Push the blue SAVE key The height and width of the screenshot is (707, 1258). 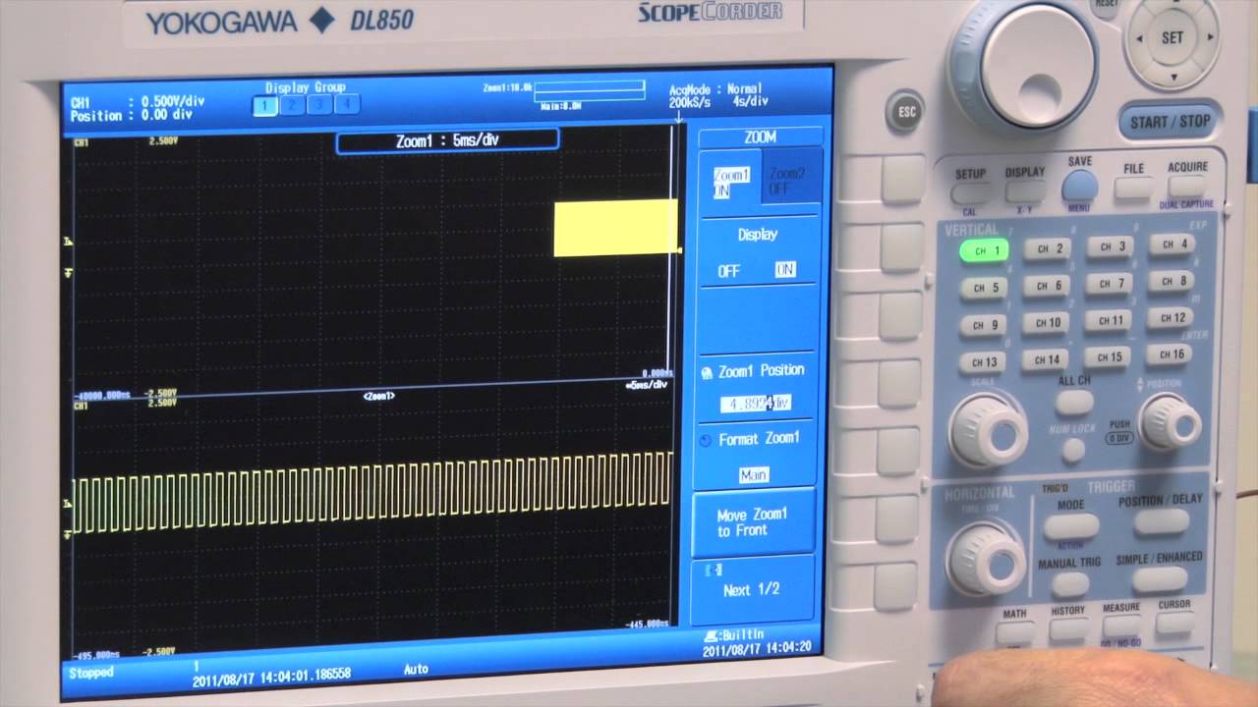click(1079, 187)
